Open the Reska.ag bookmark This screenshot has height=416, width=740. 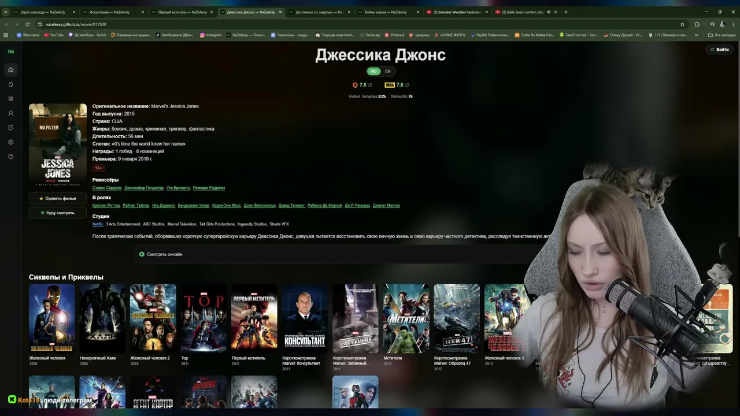(369, 35)
